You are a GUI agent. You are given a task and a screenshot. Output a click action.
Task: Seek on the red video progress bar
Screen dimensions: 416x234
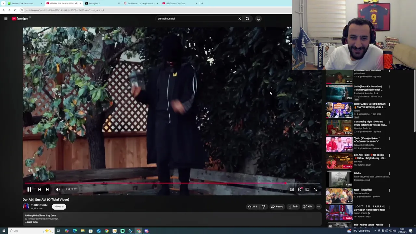(x=172, y=183)
